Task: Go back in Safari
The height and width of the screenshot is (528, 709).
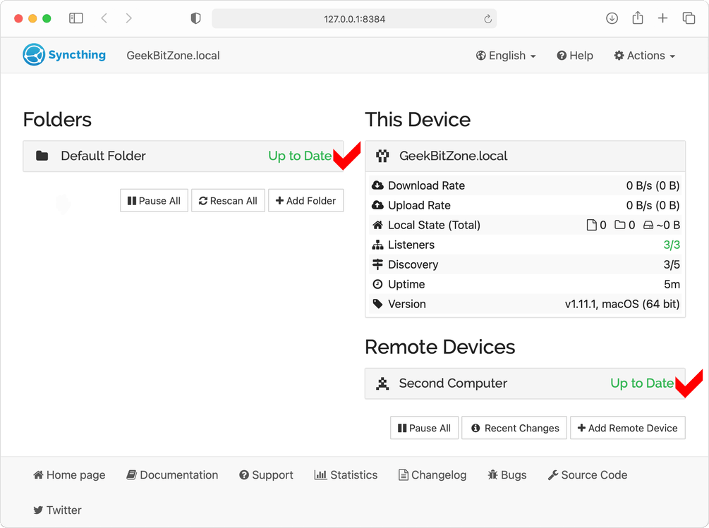Action: 104,18
